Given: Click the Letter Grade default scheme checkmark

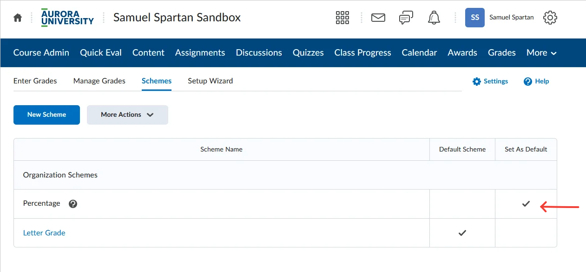Looking at the screenshot, I should [462, 233].
